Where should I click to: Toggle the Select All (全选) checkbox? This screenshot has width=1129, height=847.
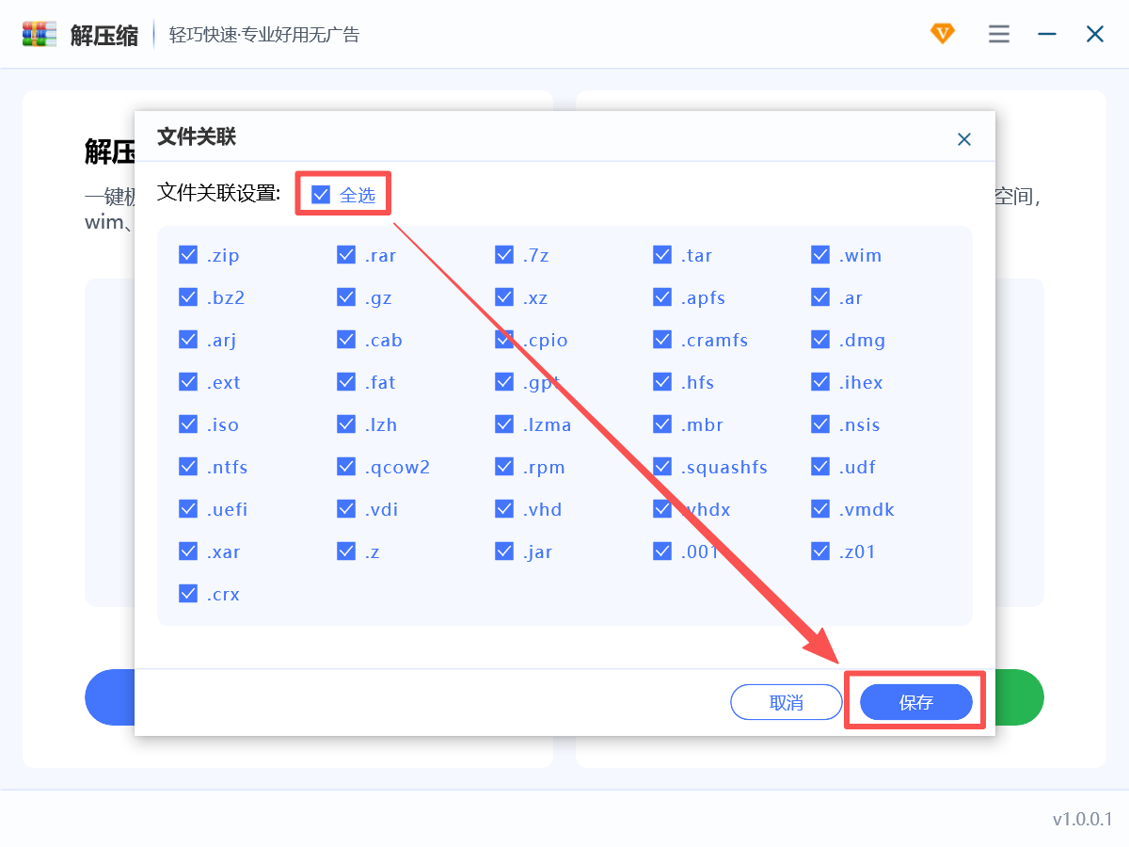(321, 195)
